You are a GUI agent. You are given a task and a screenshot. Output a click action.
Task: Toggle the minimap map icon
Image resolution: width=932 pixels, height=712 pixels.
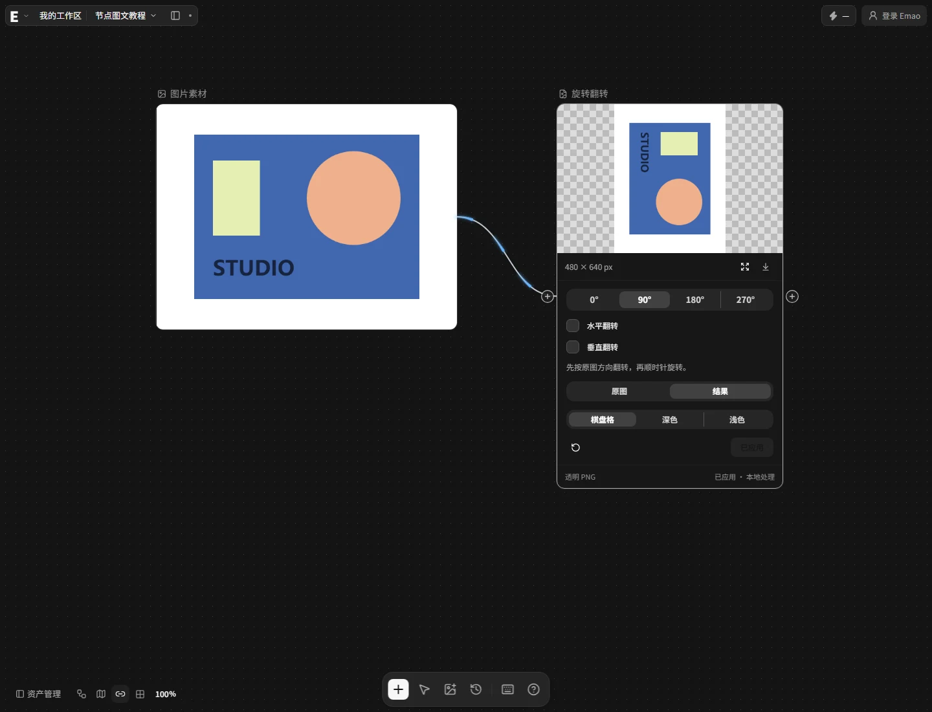point(101,694)
